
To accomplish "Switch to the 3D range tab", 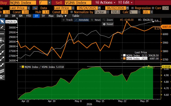I will (x=6, y=16).
